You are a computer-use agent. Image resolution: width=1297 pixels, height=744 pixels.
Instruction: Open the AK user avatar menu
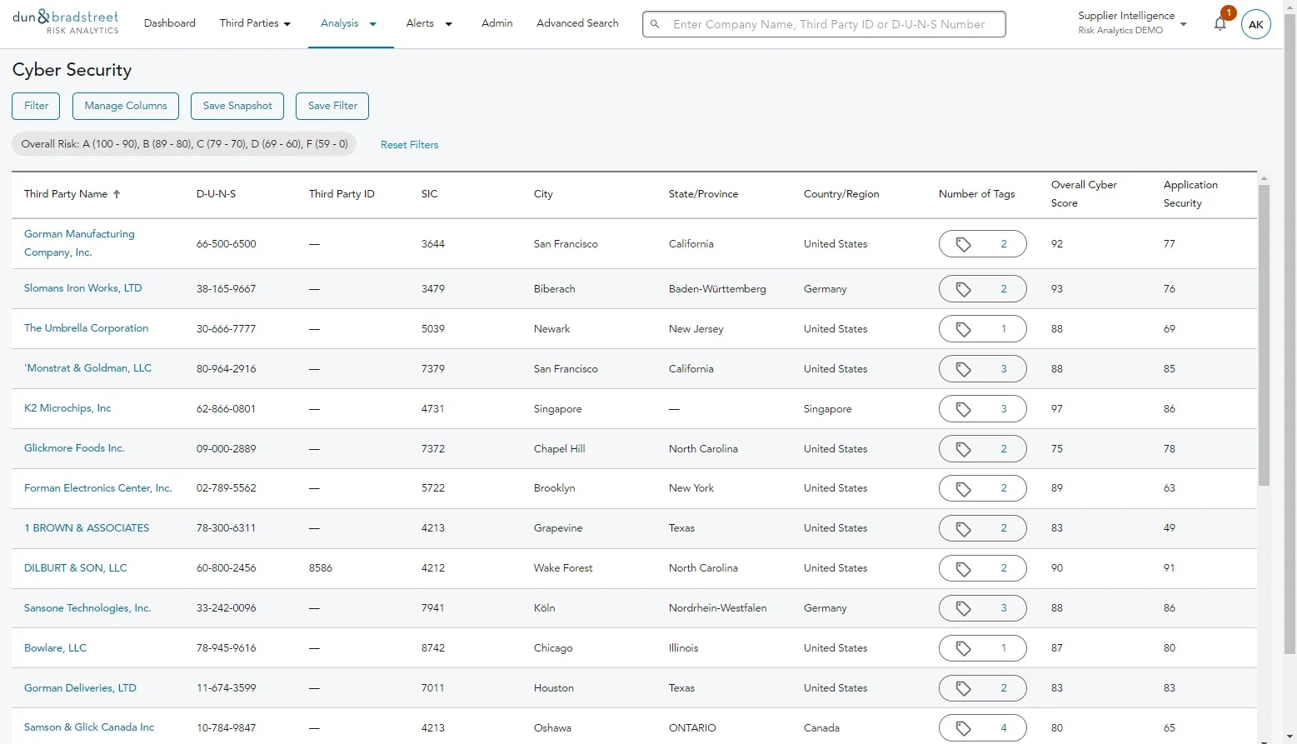[1255, 24]
